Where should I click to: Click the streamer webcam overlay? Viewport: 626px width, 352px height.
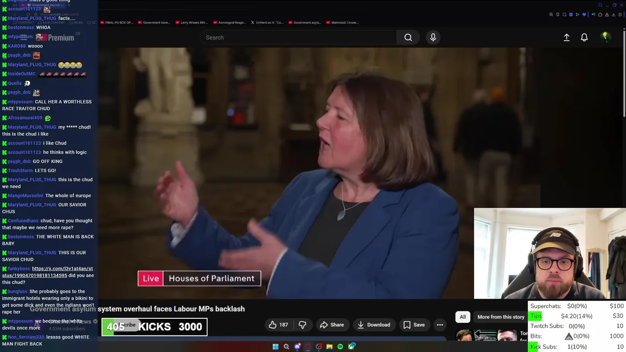click(x=550, y=253)
